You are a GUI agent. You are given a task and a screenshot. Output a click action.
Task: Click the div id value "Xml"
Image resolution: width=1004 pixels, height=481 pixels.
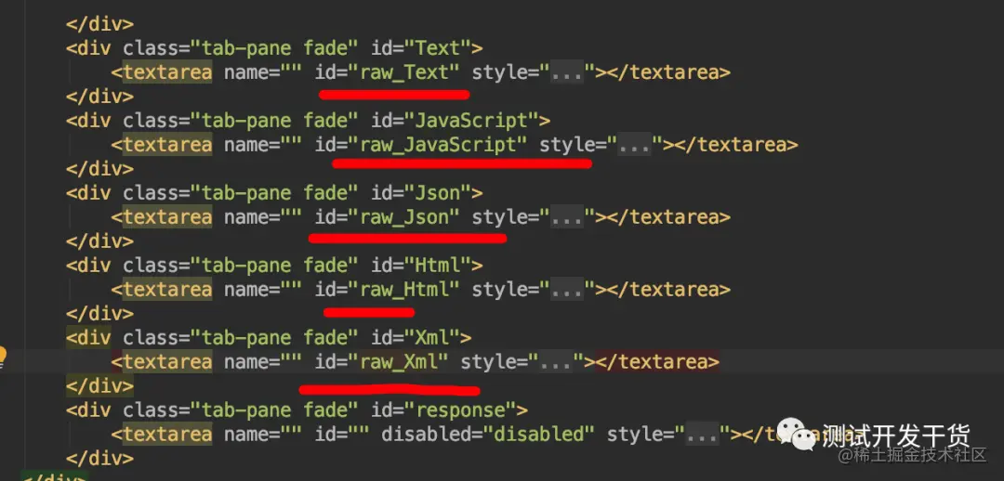click(x=433, y=338)
